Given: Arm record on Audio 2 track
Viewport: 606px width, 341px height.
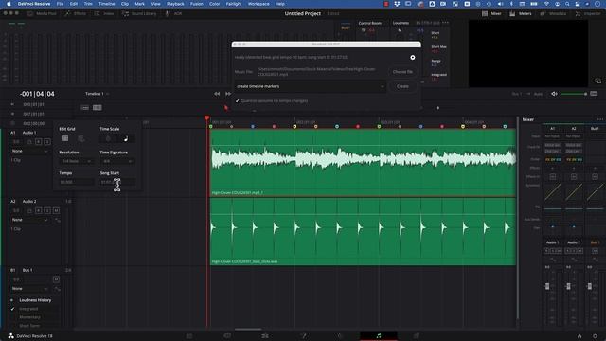Looking at the screenshot, I should (x=38, y=210).
